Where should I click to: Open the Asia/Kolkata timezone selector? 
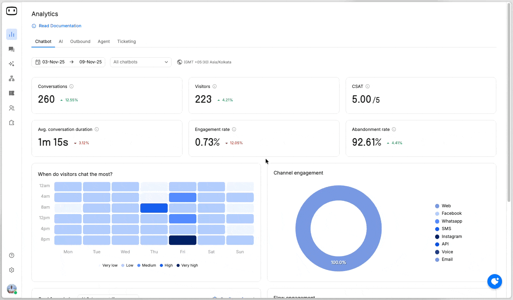pyautogui.click(x=204, y=62)
